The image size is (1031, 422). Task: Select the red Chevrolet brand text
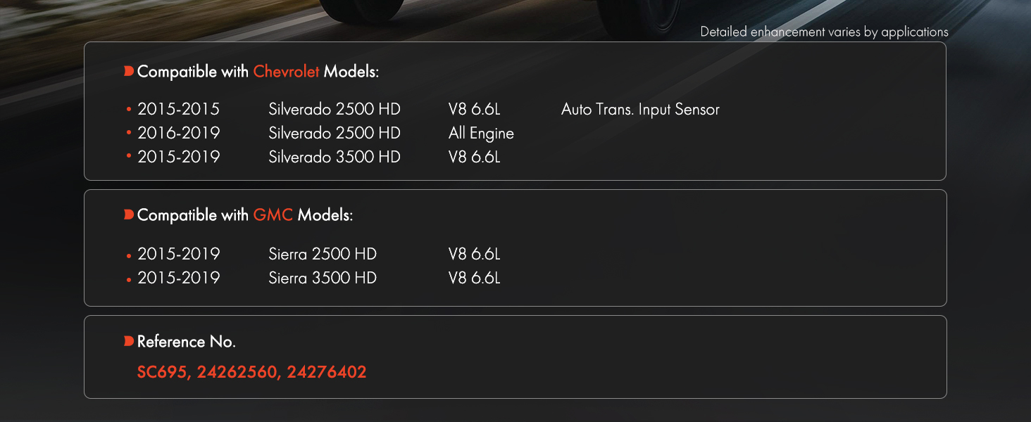[286, 71]
